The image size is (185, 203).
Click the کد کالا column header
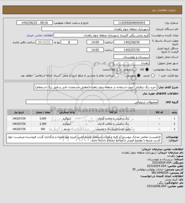click(159, 112)
